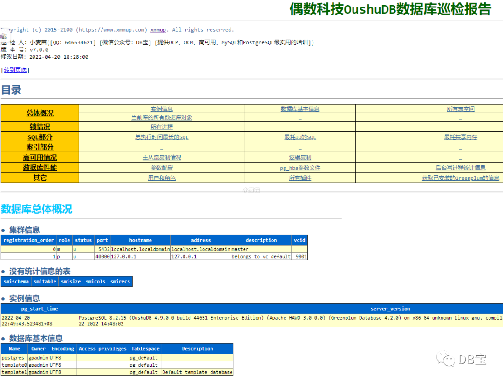Jump to the 其它 section
The height and width of the screenshot is (381, 503).
40,177
